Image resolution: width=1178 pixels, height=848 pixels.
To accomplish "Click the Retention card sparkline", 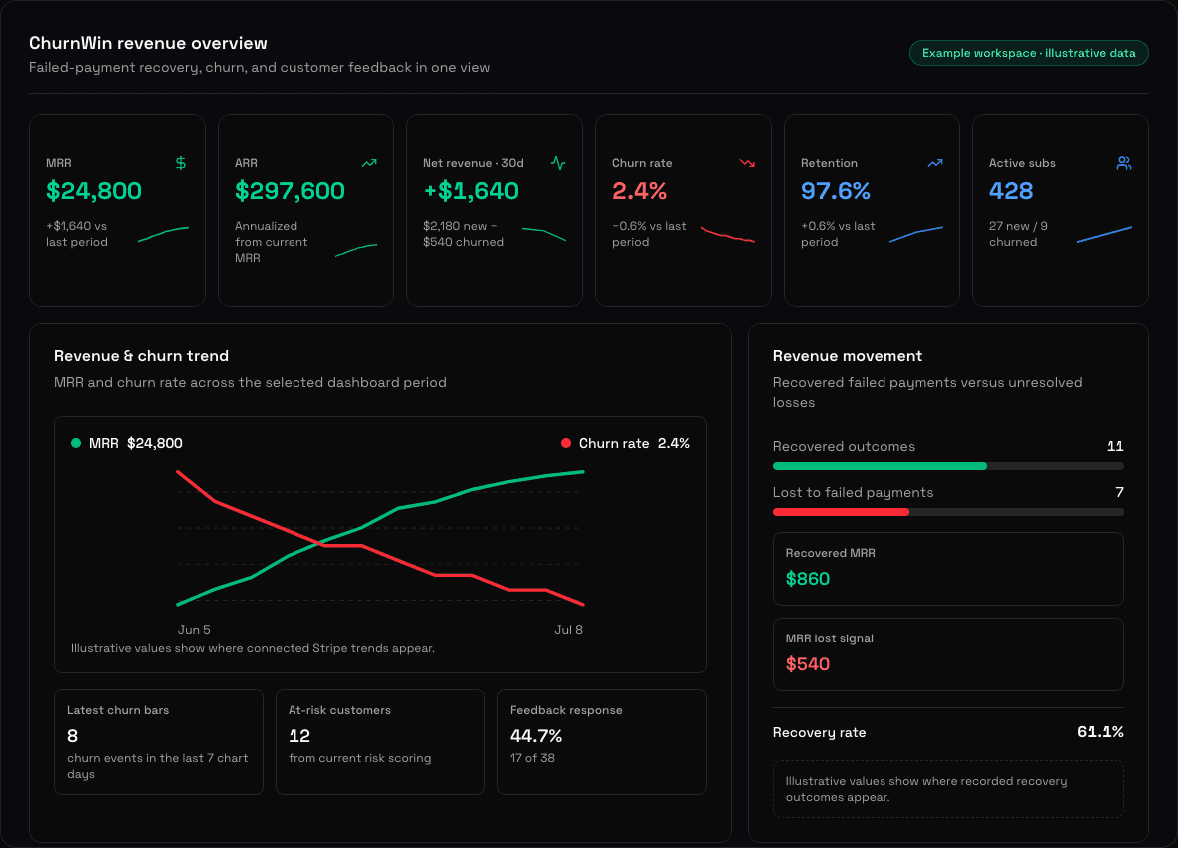I will coord(915,234).
